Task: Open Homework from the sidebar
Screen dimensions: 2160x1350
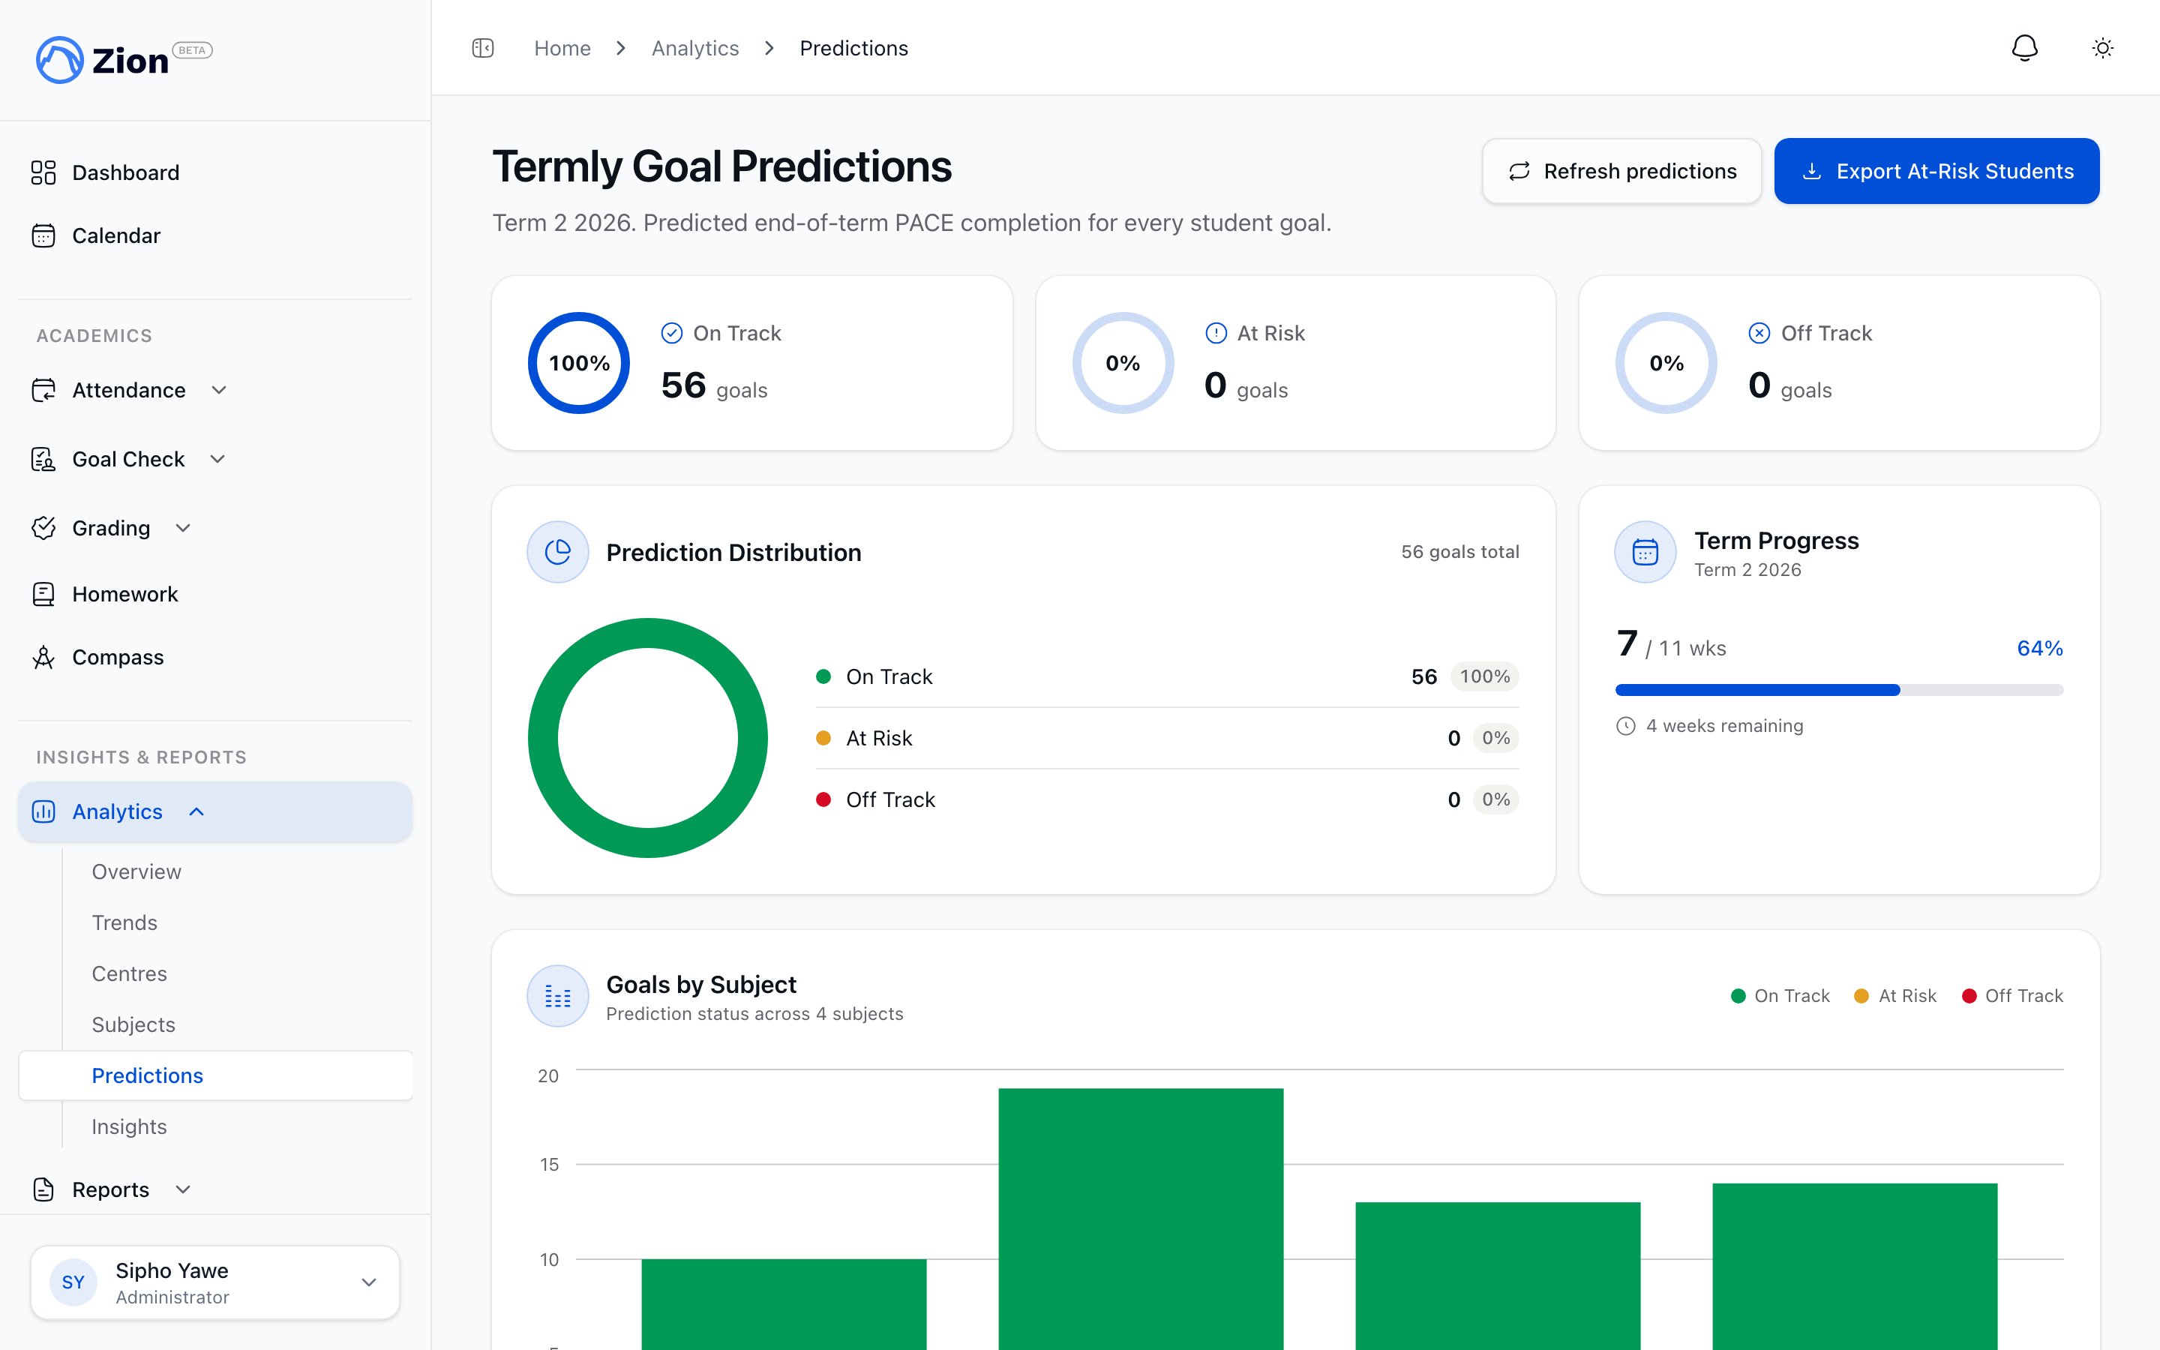Action: click(215, 594)
